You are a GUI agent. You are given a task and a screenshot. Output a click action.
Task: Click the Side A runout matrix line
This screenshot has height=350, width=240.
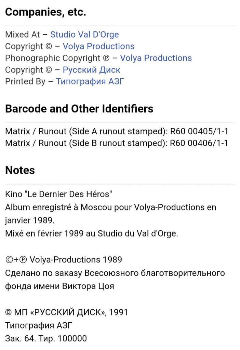[x=116, y=132]
